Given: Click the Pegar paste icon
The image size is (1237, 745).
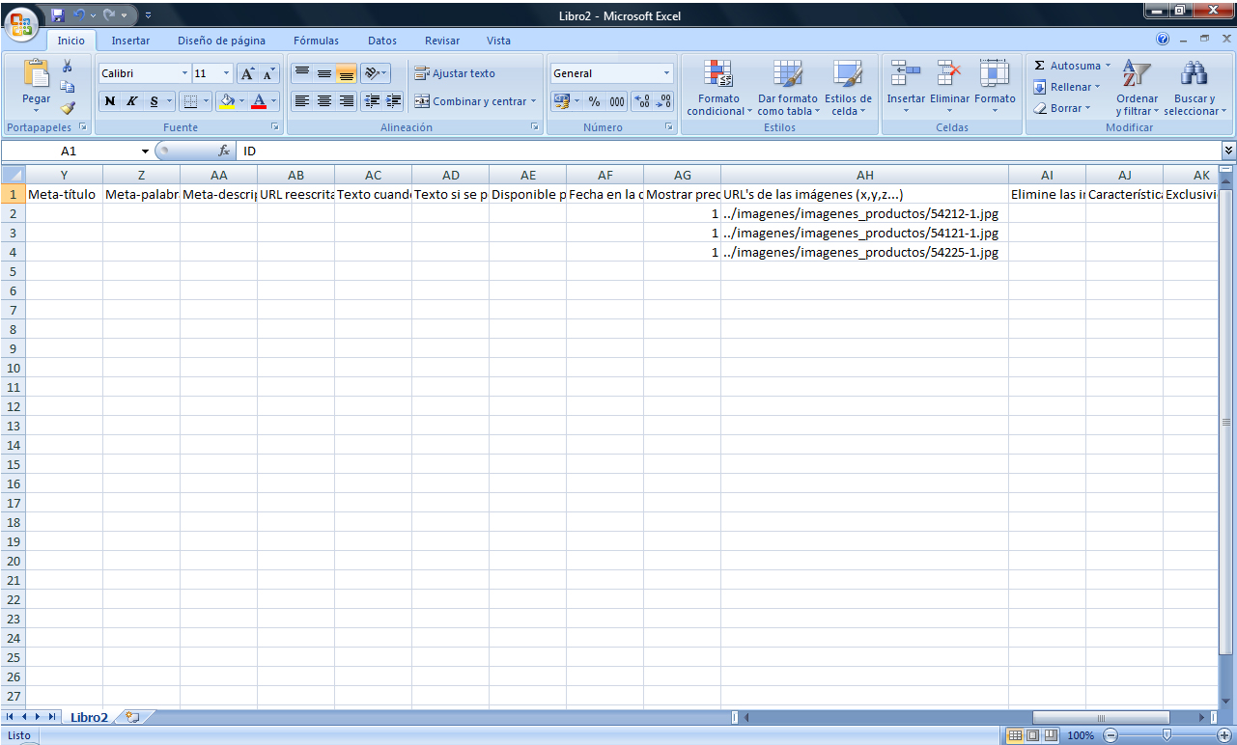Looking at the screenshot, I should 37,73.
